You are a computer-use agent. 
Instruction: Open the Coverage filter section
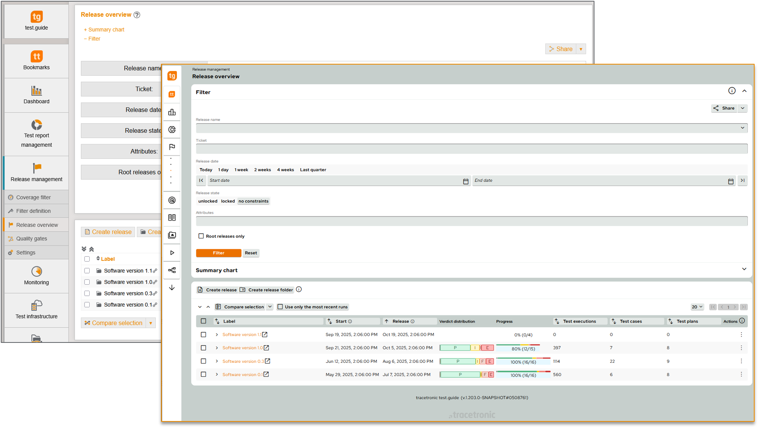33,197
